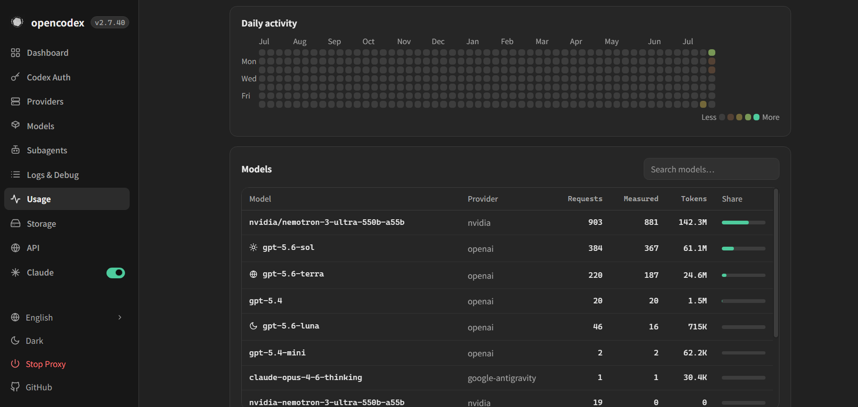The image size is (858, 407).
Task: Click the GitHub icon in sidebar
Action: (x=15, y=387)
